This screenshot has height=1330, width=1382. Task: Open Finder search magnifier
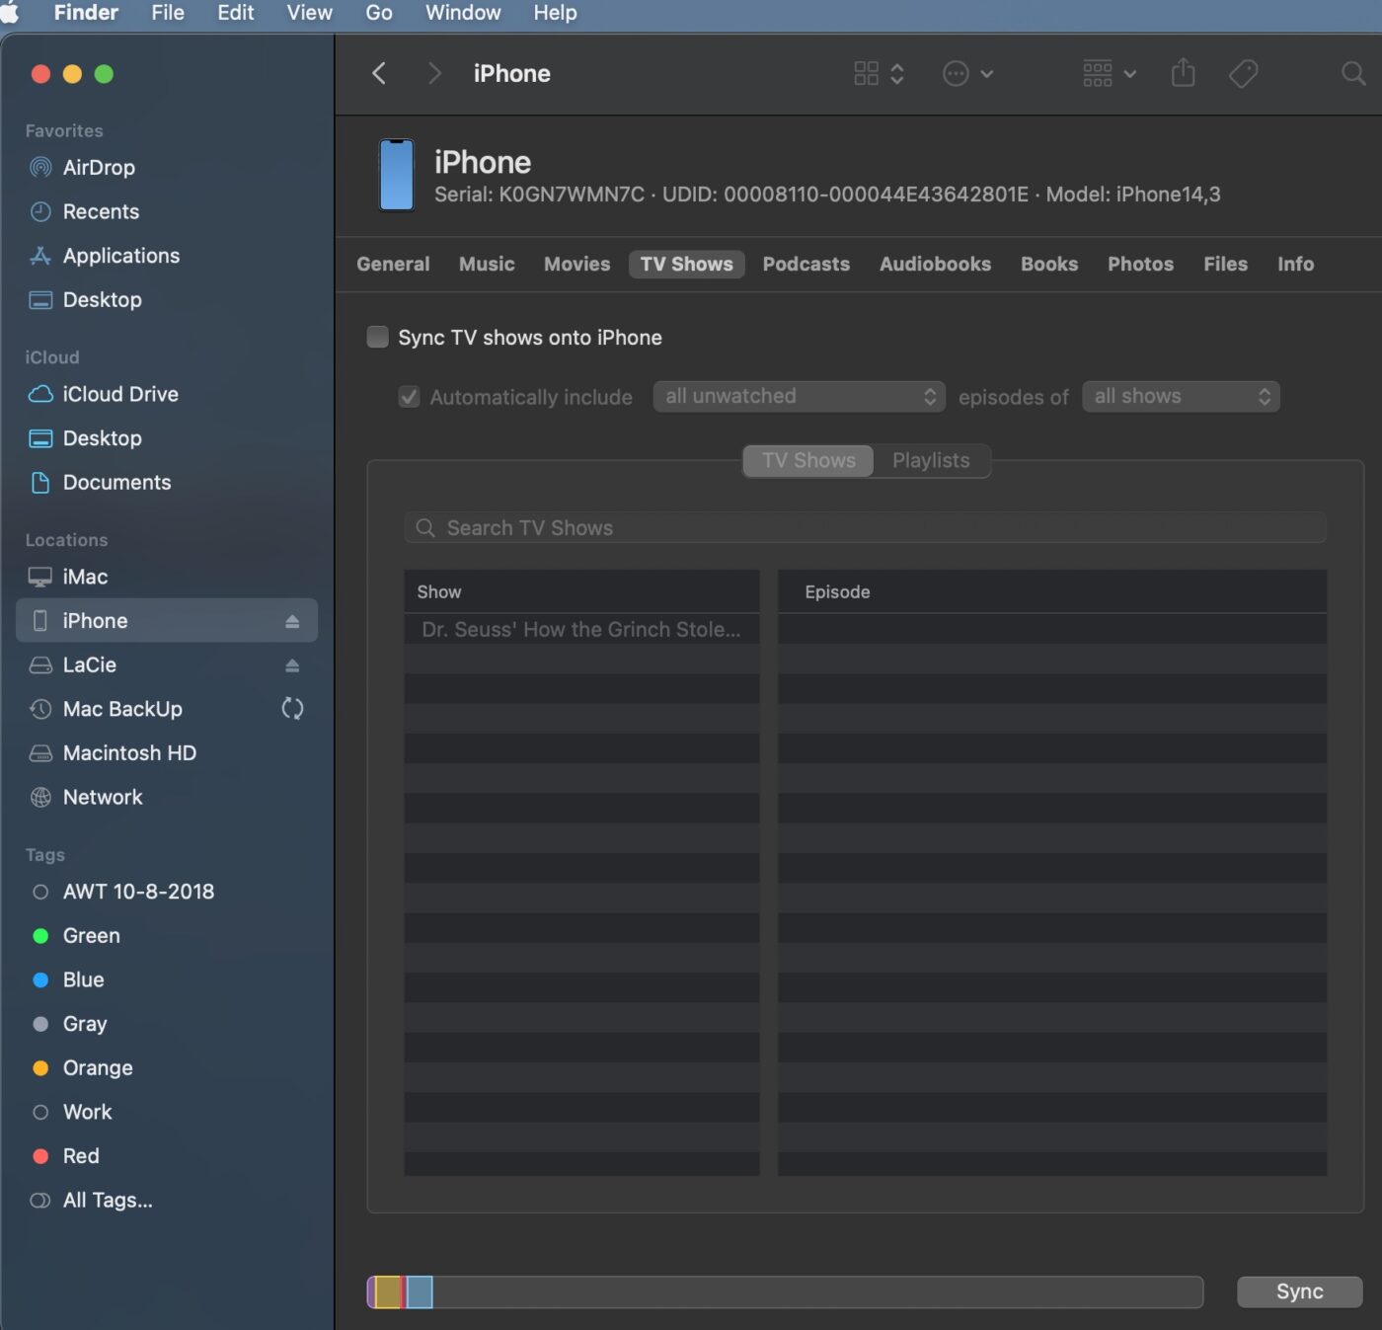coord(1353,73)
